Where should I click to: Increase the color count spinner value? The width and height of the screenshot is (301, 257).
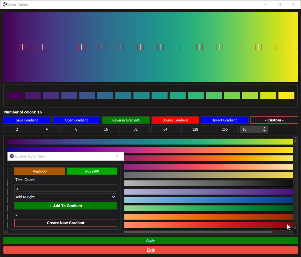(264, 128)
